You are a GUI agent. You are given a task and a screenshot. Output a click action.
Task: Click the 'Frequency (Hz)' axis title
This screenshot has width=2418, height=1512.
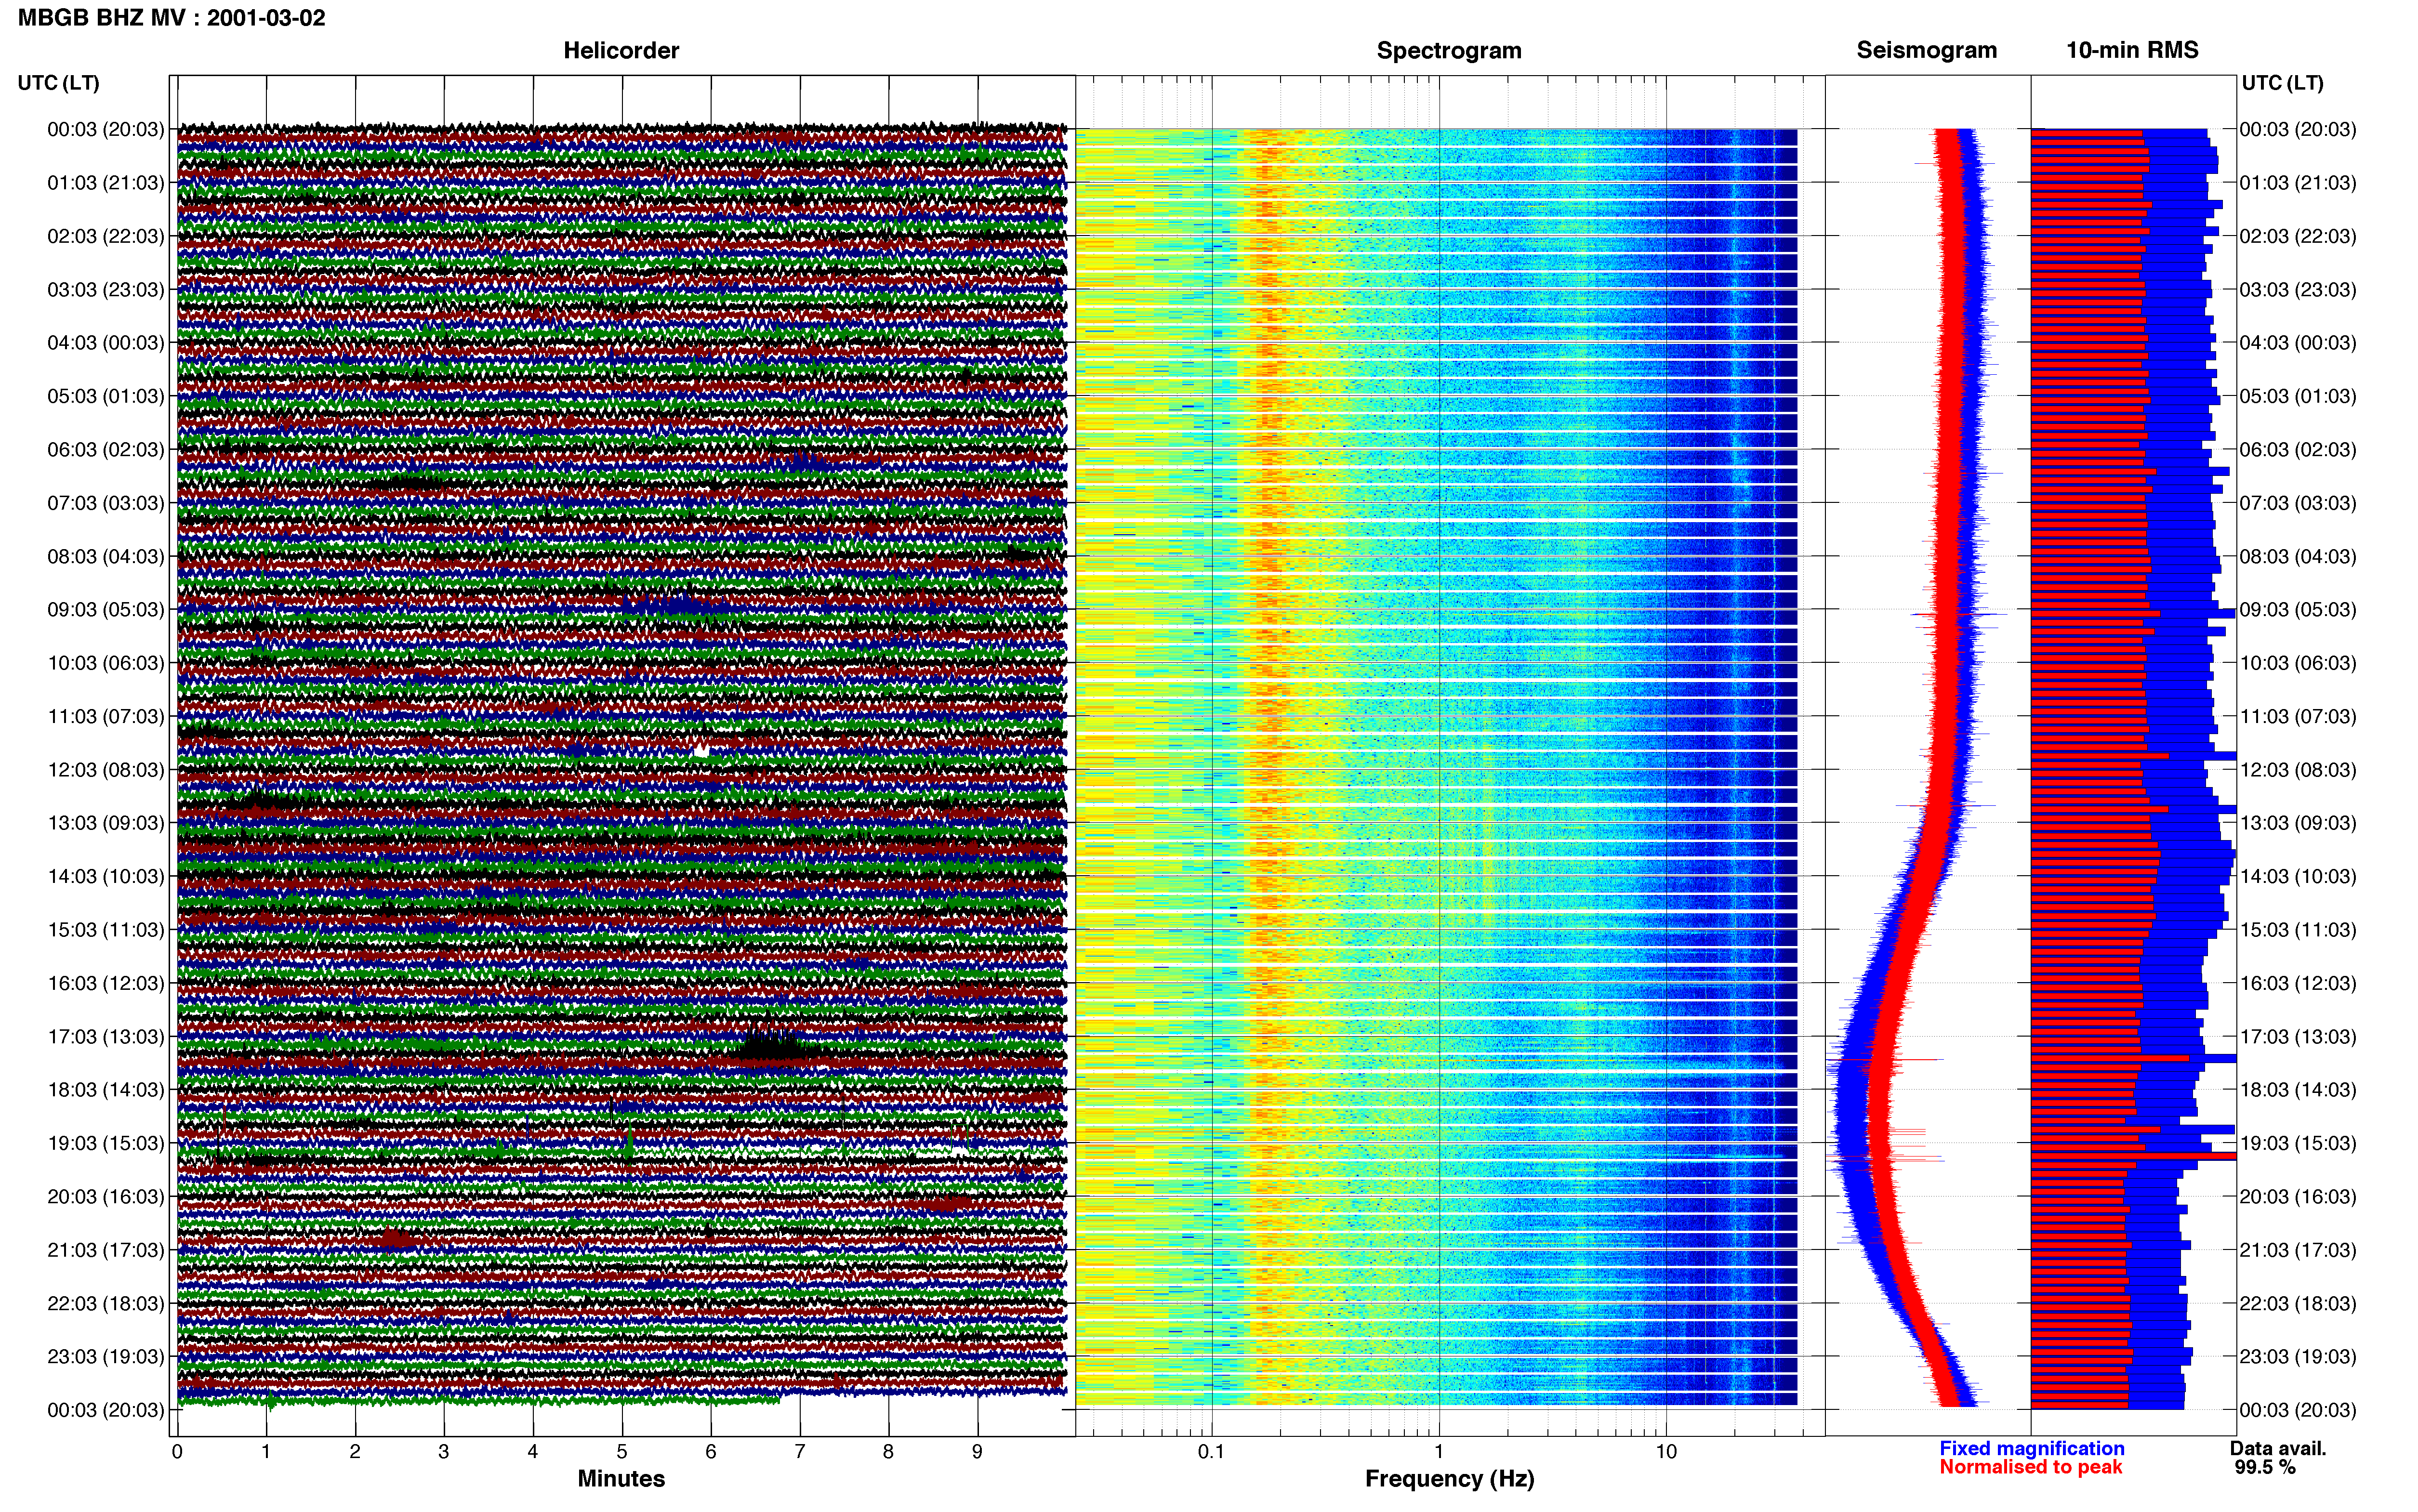click(1449, 1479)
